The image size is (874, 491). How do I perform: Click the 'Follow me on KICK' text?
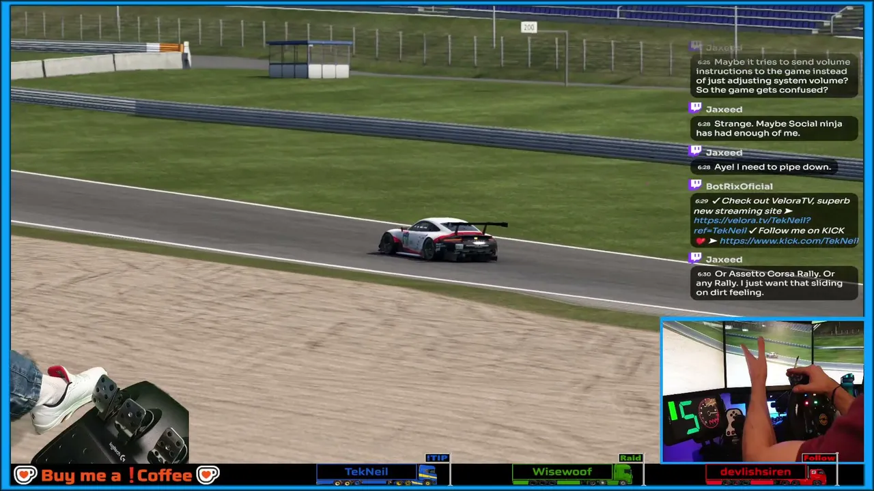802,230
